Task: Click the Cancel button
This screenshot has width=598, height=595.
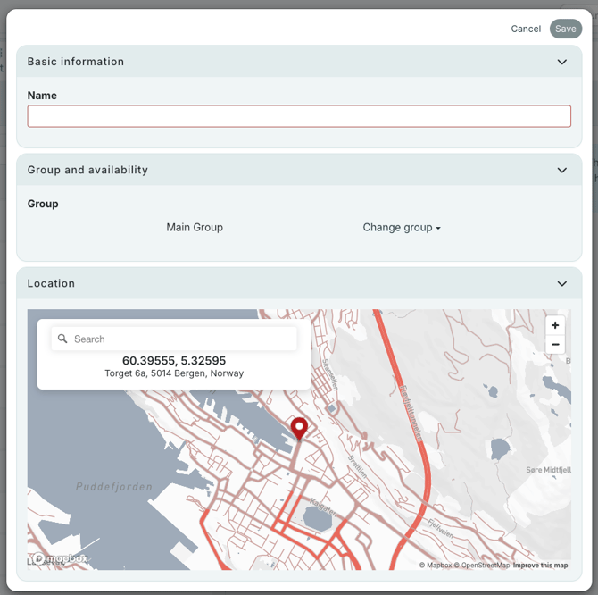Action: click(x=526, y=29)
